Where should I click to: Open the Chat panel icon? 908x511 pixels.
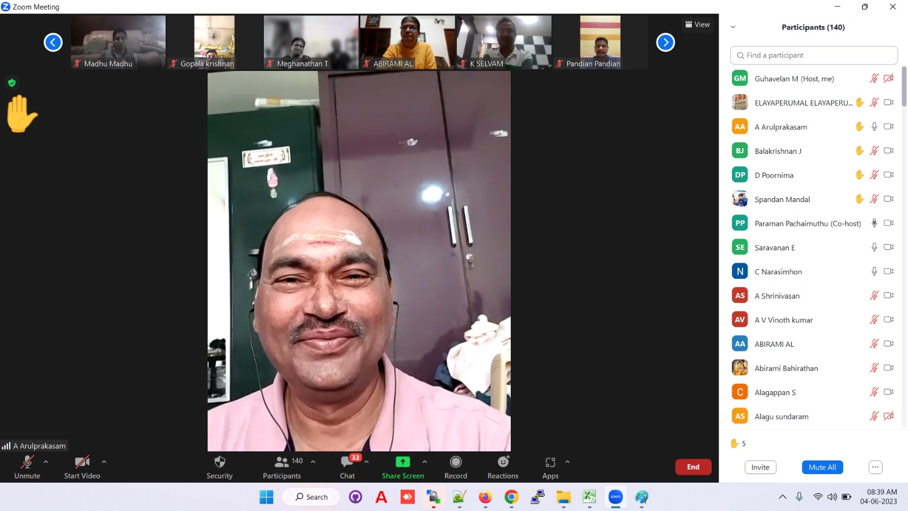[x=347, y=462]
